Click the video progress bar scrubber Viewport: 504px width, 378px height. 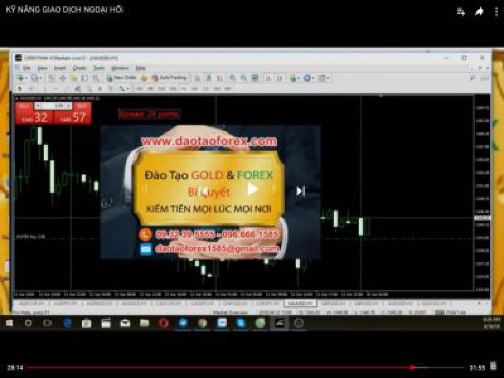412,368
